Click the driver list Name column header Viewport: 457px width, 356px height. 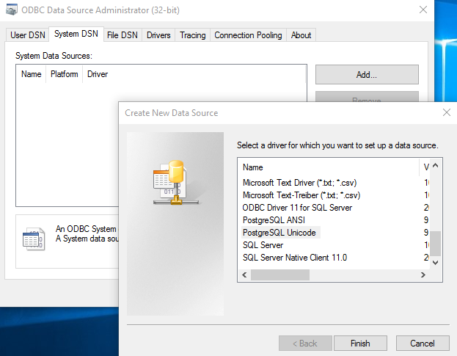pos(329,167)
